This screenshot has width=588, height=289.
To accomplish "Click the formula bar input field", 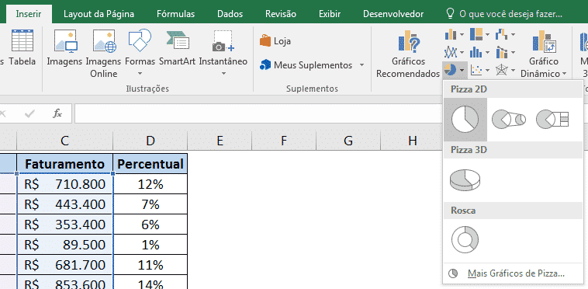I will (259, 113).
